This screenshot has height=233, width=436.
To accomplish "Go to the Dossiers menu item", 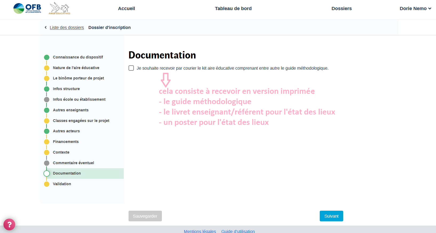I will (341, 9).
